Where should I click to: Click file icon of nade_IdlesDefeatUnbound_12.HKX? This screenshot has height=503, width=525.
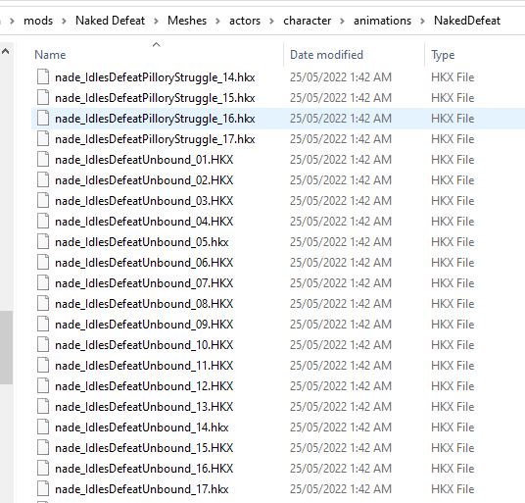43,386
